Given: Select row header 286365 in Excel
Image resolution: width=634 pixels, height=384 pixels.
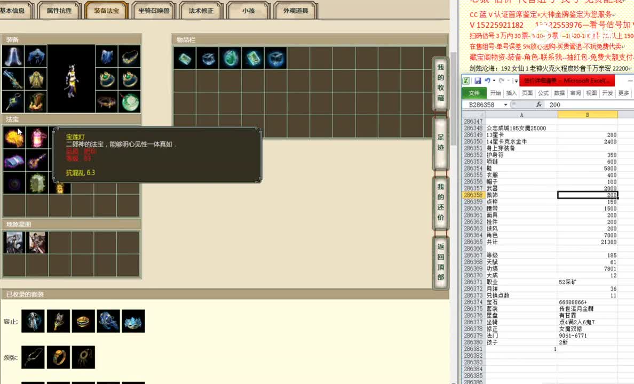Looking at the screenshot, I should [473, 242].
